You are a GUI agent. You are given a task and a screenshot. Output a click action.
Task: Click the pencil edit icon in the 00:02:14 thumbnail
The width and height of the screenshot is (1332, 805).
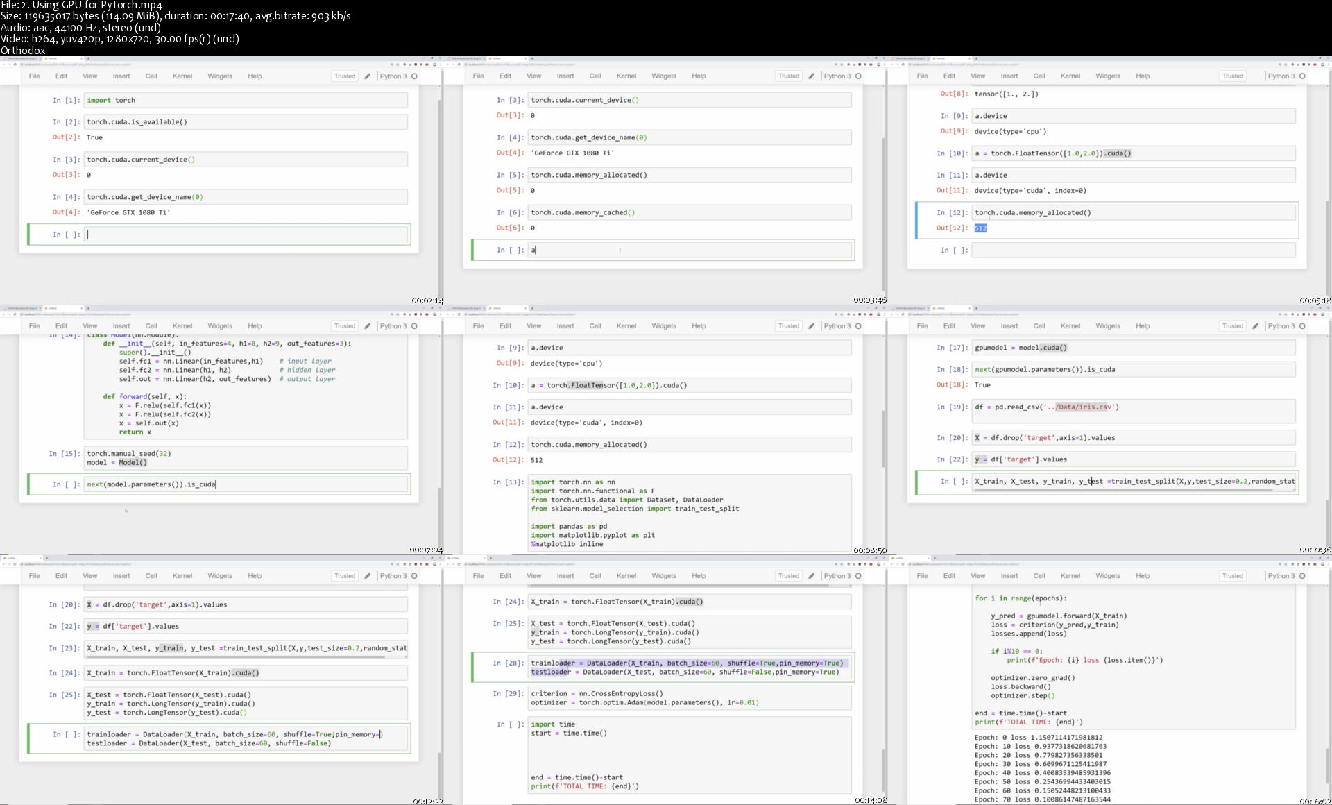tap(368, 76)
